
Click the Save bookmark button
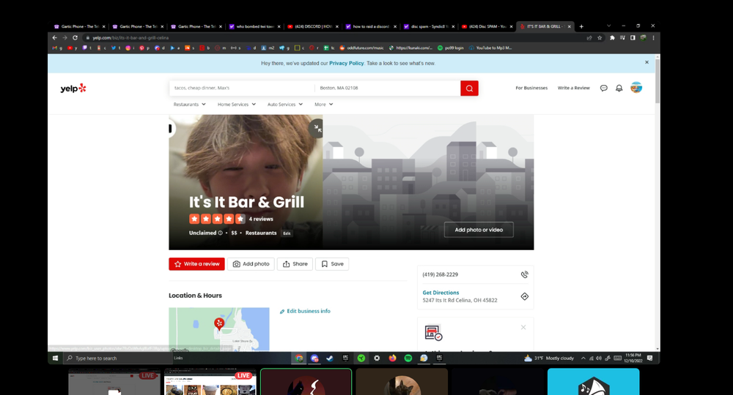[332, 264]
